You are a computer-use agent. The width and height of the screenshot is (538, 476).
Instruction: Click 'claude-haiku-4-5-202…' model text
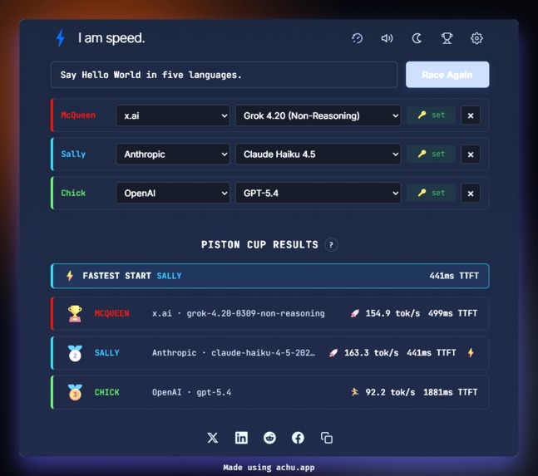263,352
